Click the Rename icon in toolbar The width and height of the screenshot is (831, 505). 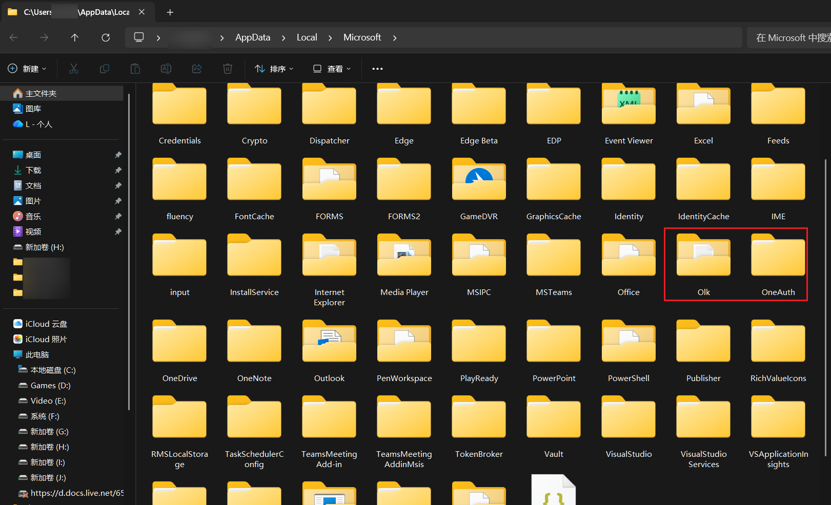(x=166, y=69)
